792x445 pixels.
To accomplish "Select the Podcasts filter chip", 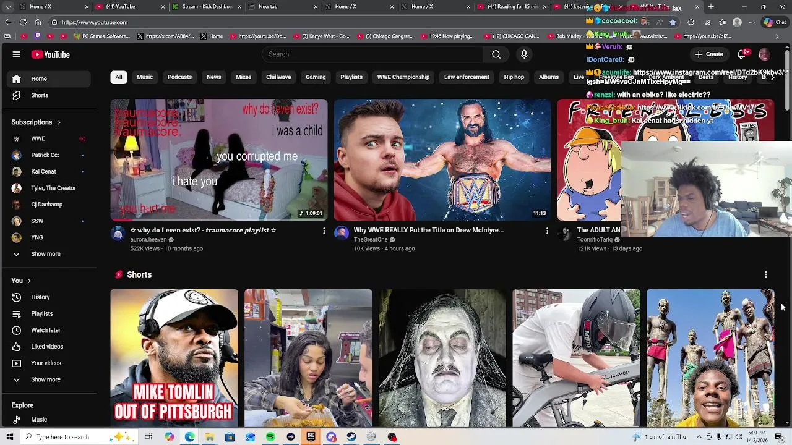I will pos(179,77).
